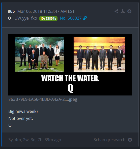This screenshot has height=149, width=140.
Task: Select the 'Not over yet.' line
Action: [x=21, y=118]
